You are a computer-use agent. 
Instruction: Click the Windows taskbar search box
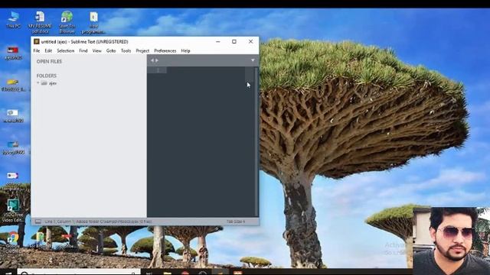tap(78, 272)
